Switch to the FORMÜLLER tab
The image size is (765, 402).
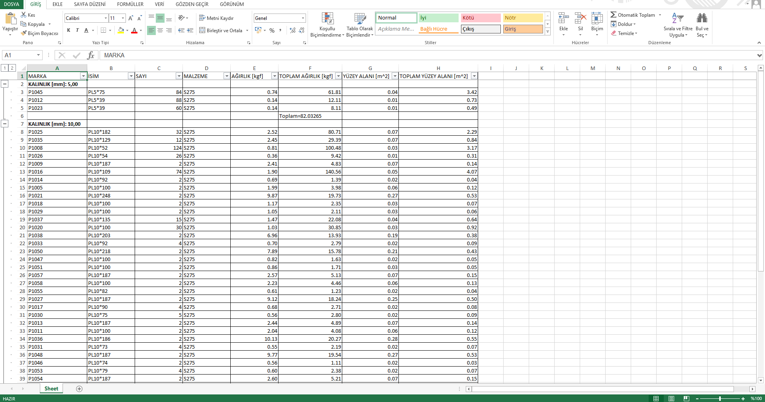coord(130,4)
